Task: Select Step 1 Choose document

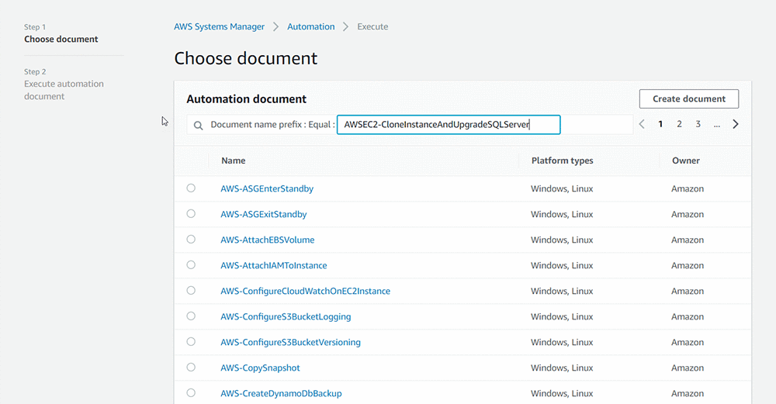Action: point(61,39)
